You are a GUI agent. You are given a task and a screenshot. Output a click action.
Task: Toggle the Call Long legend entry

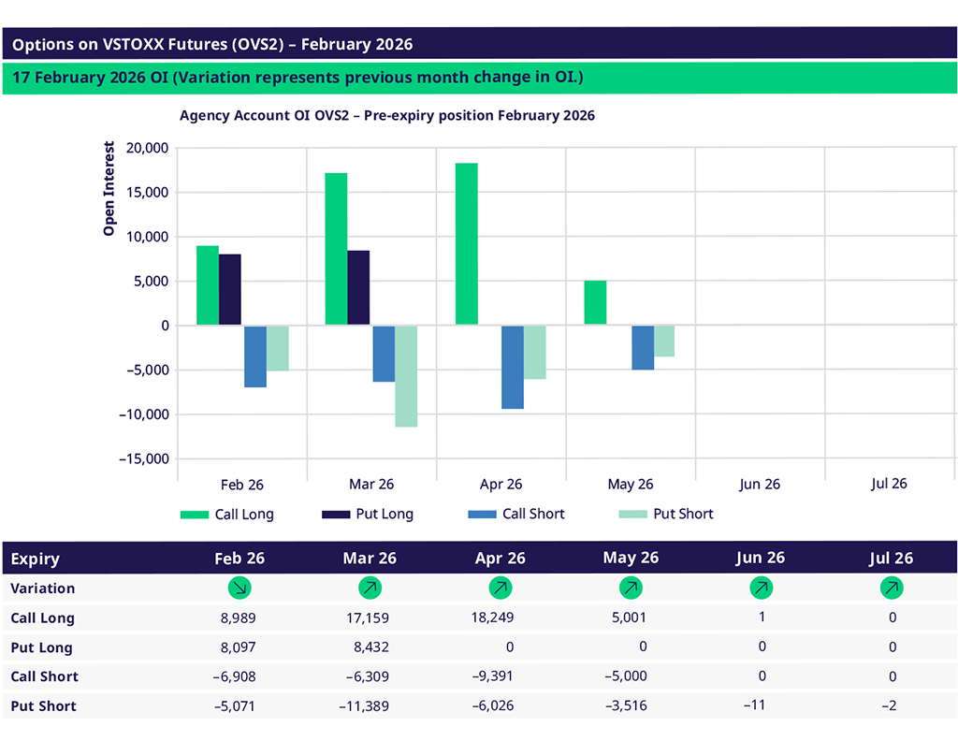pos(227,514)
